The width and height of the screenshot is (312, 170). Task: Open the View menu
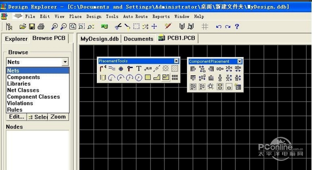59,16
